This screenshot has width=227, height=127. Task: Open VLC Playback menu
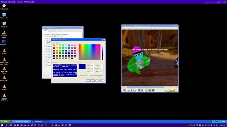pos(130,28)
